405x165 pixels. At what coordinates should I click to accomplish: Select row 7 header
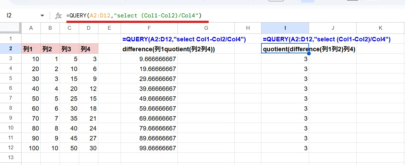(x=11, y=98)
